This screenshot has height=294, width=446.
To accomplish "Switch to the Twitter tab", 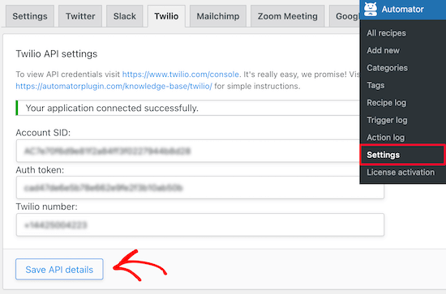I will coord(80,16).
